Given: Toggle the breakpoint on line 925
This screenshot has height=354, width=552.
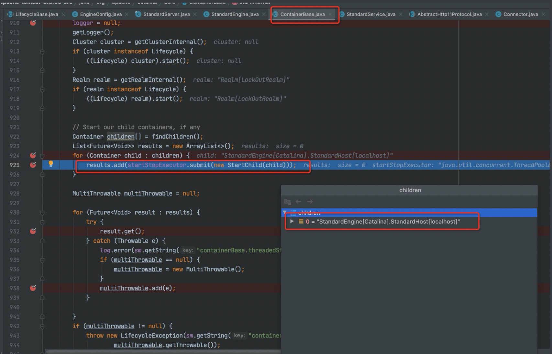Looking at the screenshot, I should (33, 165).
